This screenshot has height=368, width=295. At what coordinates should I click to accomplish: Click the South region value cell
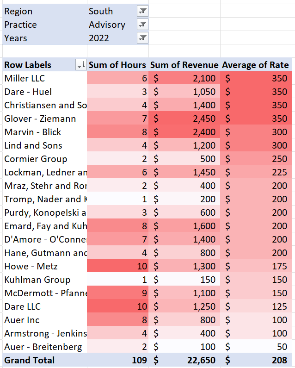[x=101, y=11]
